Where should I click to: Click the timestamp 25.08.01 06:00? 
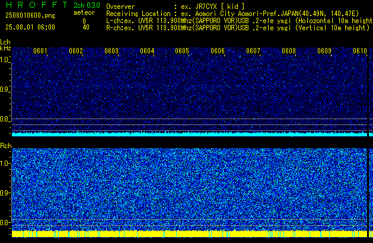(30, 27)
